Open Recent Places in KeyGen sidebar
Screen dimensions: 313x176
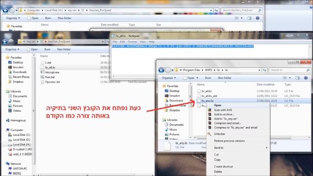[21, 77]
